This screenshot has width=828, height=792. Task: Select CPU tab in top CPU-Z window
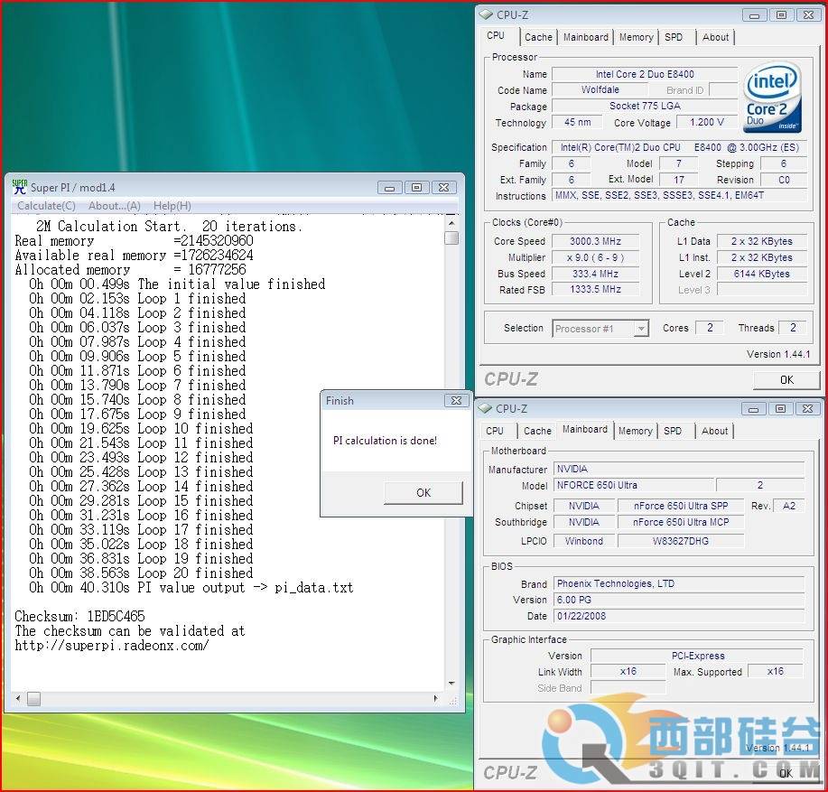(x=496, y=36)
